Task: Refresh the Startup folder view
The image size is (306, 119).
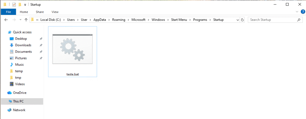Action: click(x=242, y=20)
